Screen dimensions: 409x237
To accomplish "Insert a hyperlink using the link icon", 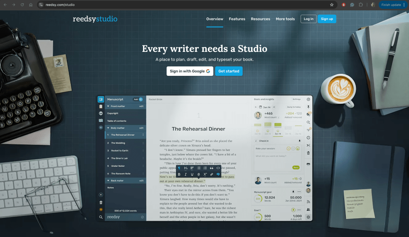I will tap(211, 174).
